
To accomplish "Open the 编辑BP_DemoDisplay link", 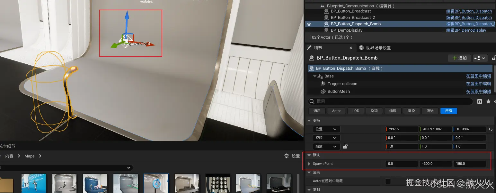I will click(x=466, y=30).
